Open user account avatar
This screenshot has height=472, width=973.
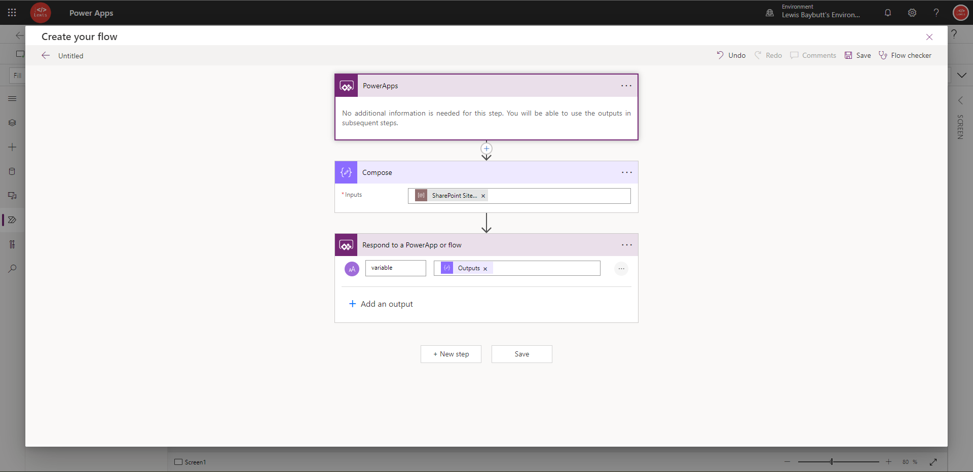tap(961, 13)
